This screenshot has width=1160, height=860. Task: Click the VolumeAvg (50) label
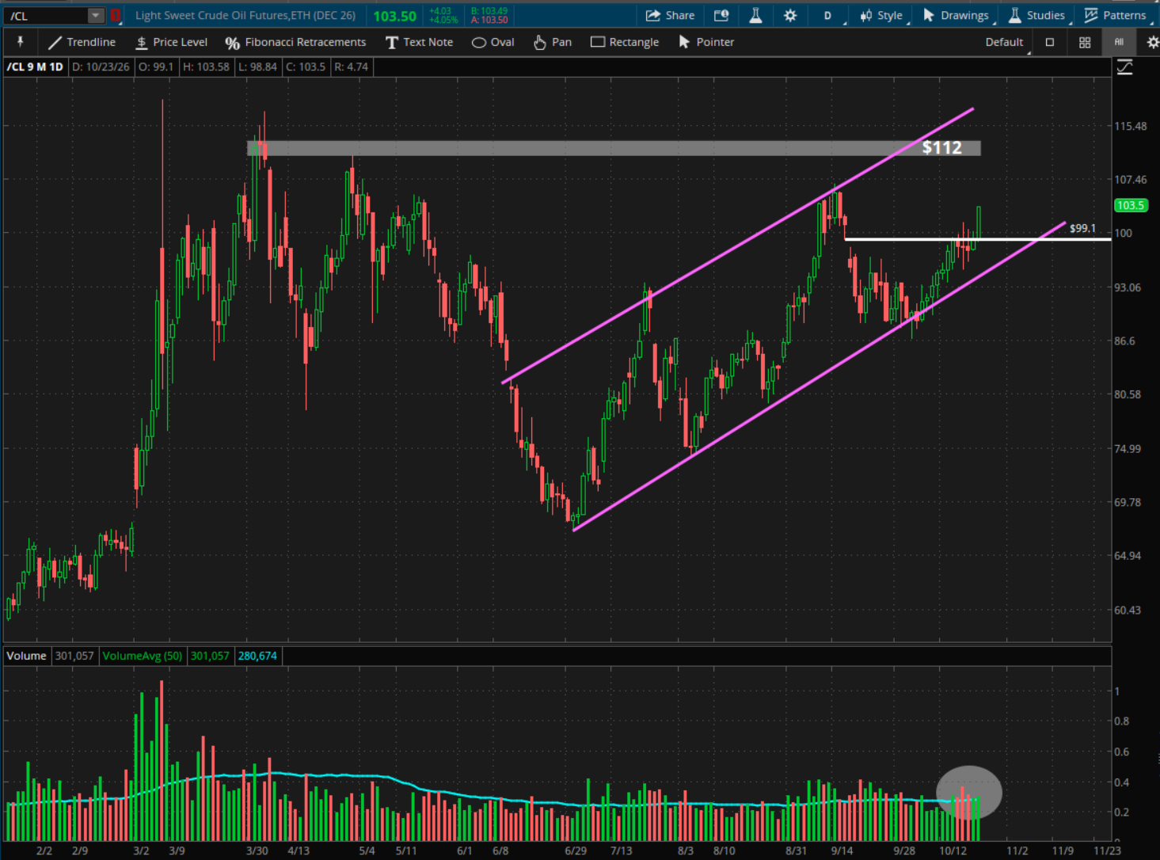pyautogui.click(x=143, y=656)
